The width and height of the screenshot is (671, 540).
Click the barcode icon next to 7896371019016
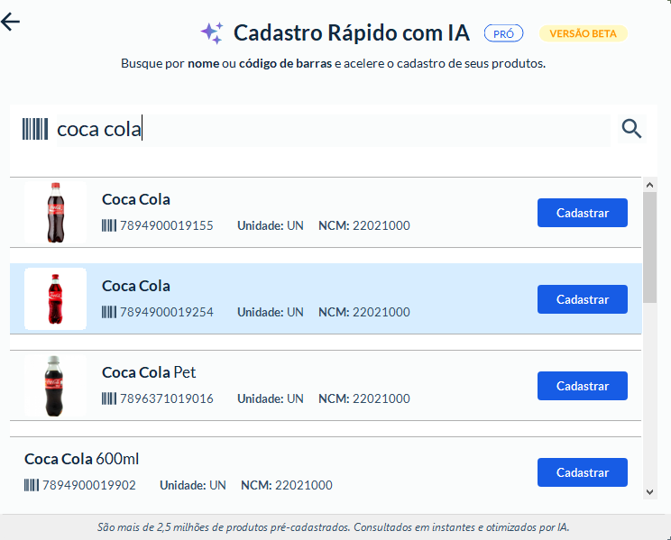[x=109, y=398]
